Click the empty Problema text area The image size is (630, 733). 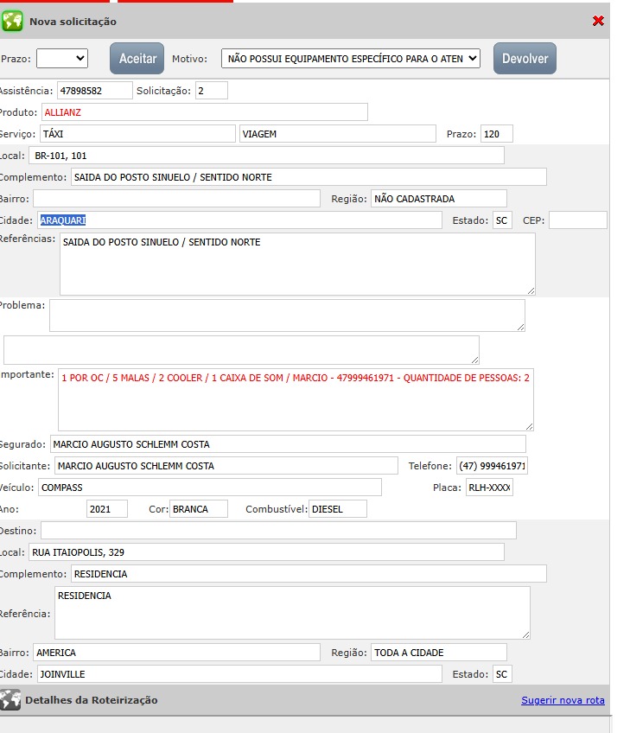click(x=286, y=316)
